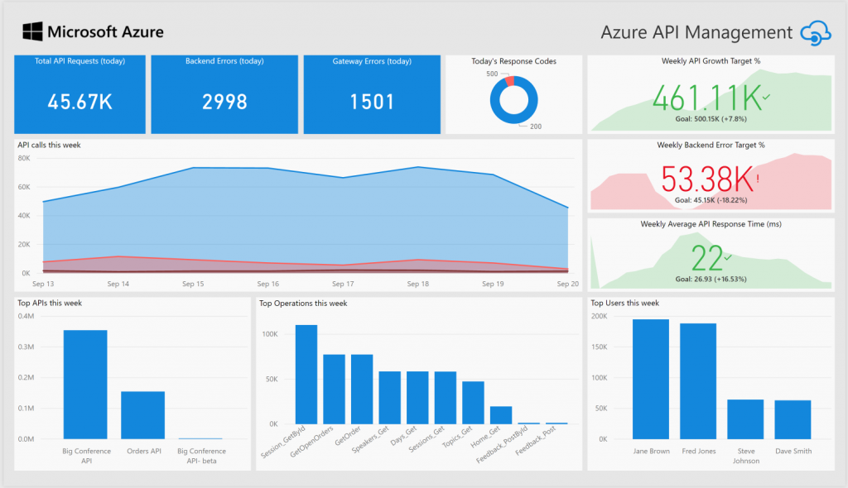Click the 45.67K total requests value
Viewport: 848px width, 488px height.
(79, 102)
